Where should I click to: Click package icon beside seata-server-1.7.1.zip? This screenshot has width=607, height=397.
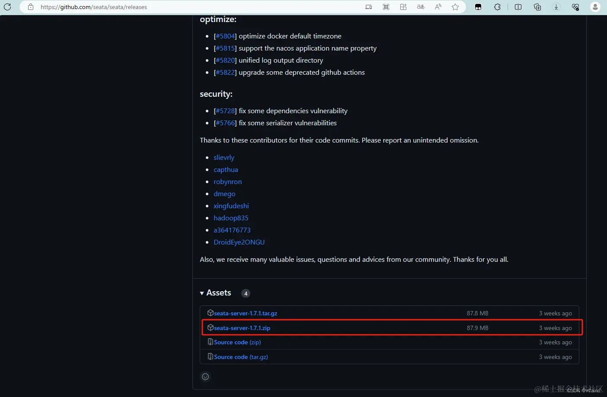point(210,327)
